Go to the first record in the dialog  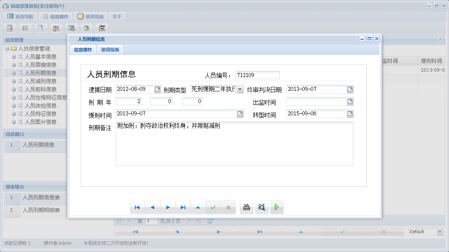coord(137,207)
